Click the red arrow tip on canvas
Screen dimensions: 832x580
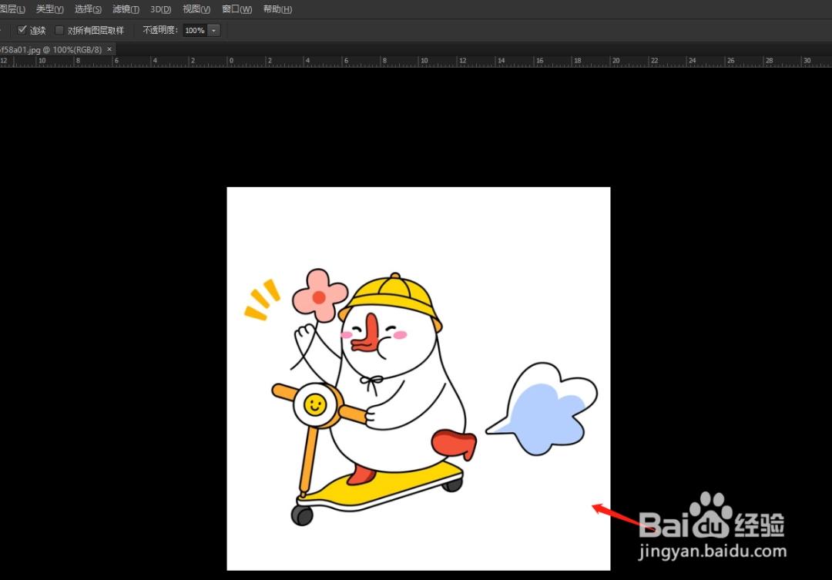[x=595, y=506]
